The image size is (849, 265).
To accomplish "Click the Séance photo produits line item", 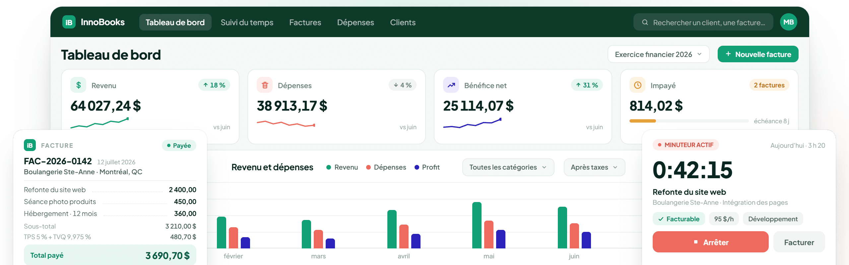I will [110, 202].
